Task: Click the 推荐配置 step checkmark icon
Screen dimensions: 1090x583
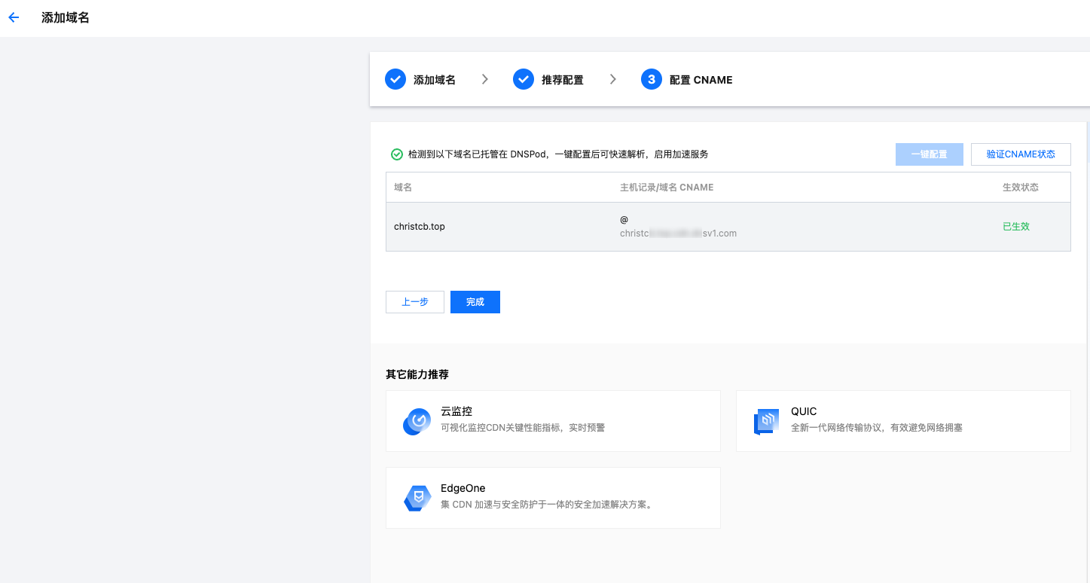Action: tap(524, 79)
